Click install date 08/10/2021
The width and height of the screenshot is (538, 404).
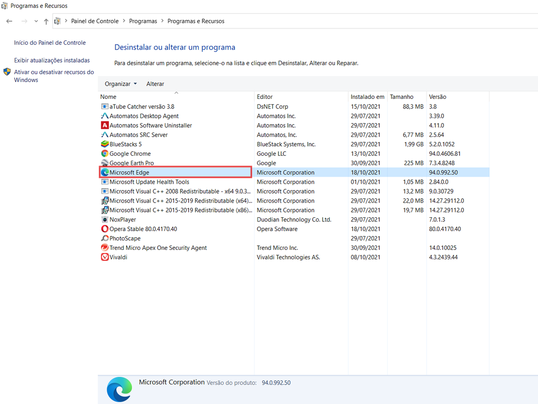[x=366, y=257]
